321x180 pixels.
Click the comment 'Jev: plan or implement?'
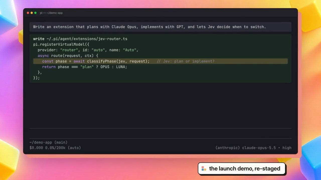click(x=186, y=61)
